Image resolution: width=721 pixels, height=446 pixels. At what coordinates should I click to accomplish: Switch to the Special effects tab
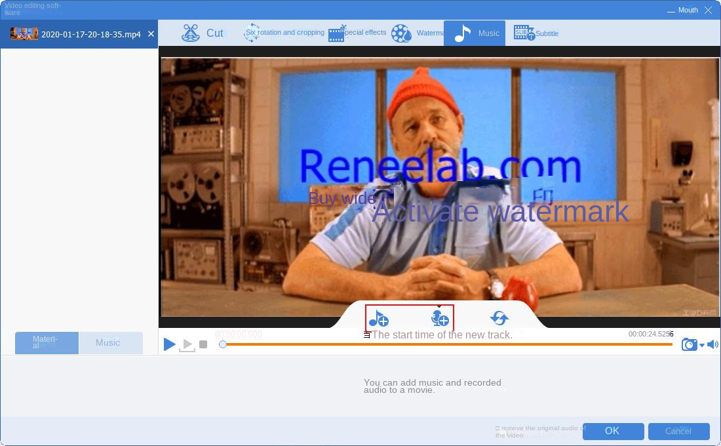tap(358, 33)
